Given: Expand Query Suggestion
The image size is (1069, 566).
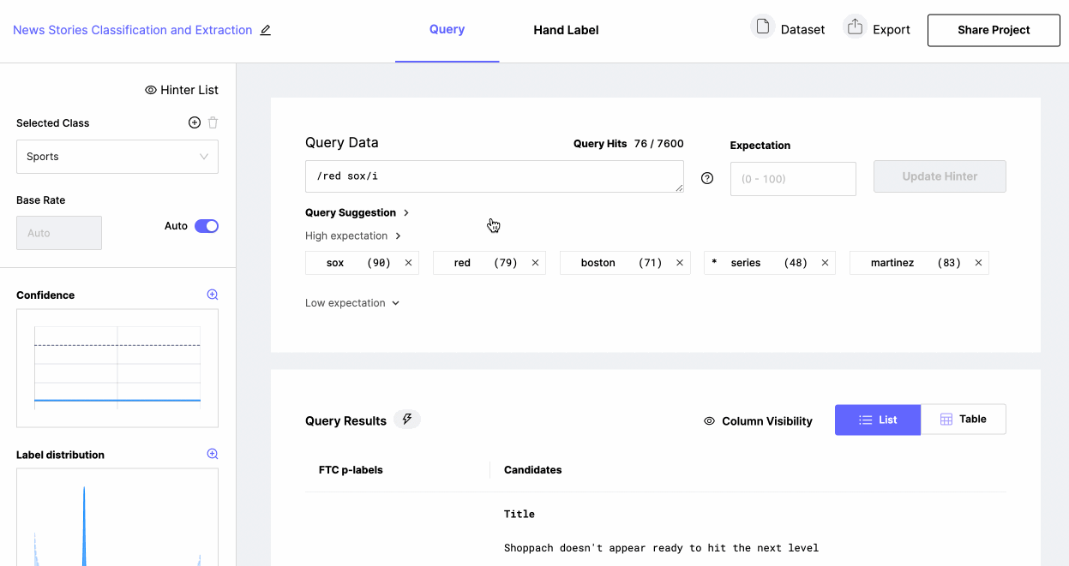Looking at the screenshot, I should (357, 212).
